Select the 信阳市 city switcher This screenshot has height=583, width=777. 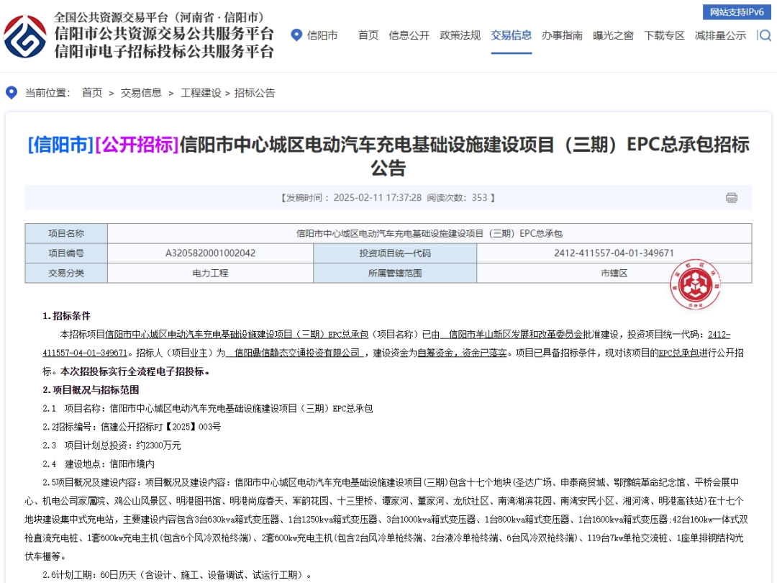click(x=322, y=35)
